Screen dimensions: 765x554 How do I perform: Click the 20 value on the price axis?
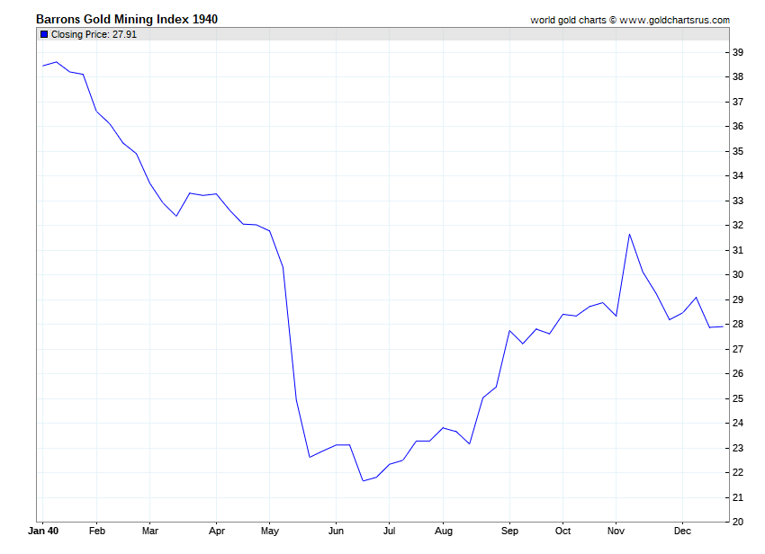coord(738,523)
